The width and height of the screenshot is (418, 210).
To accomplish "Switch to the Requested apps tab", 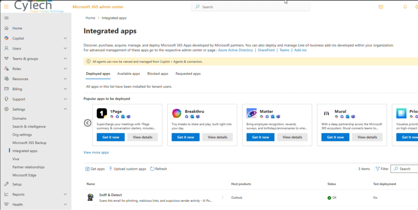I will 188,74.
